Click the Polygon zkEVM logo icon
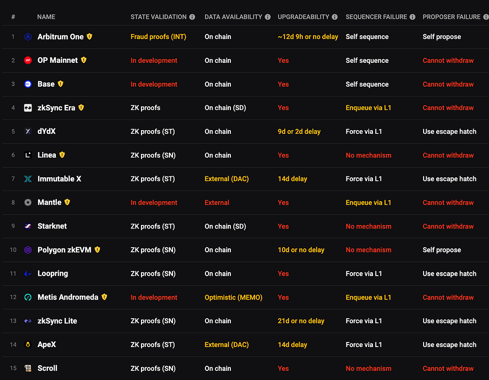Viewport: 489px width, 380px height. tap(28, 250)
